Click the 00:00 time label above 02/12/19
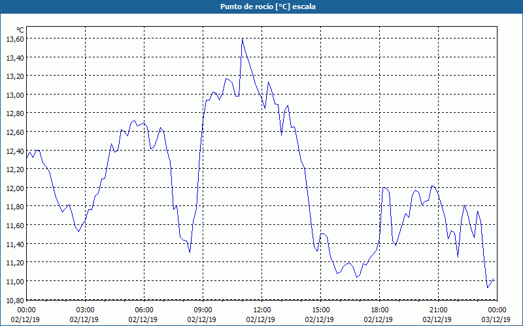The height and width of the screenshot is (326, 523). click(26, 310)
